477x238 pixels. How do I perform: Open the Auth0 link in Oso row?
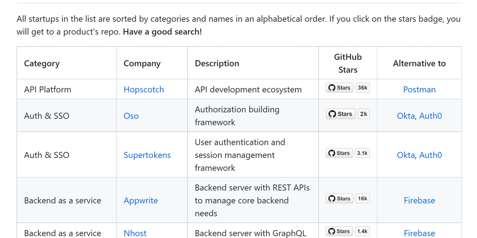430,116
